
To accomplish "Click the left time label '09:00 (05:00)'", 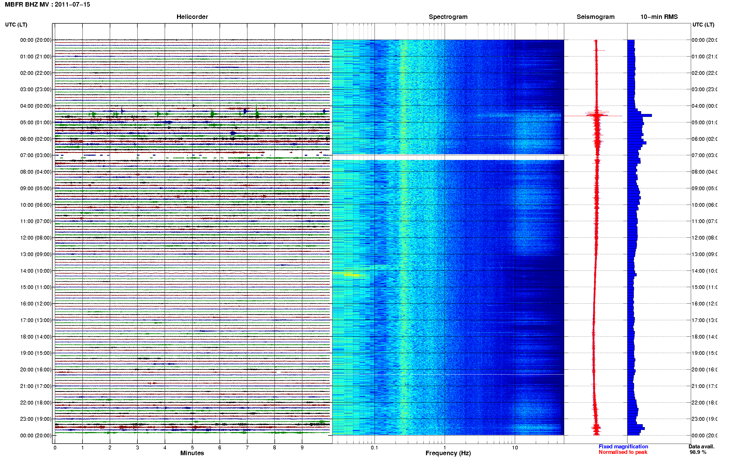I will 36,188.
